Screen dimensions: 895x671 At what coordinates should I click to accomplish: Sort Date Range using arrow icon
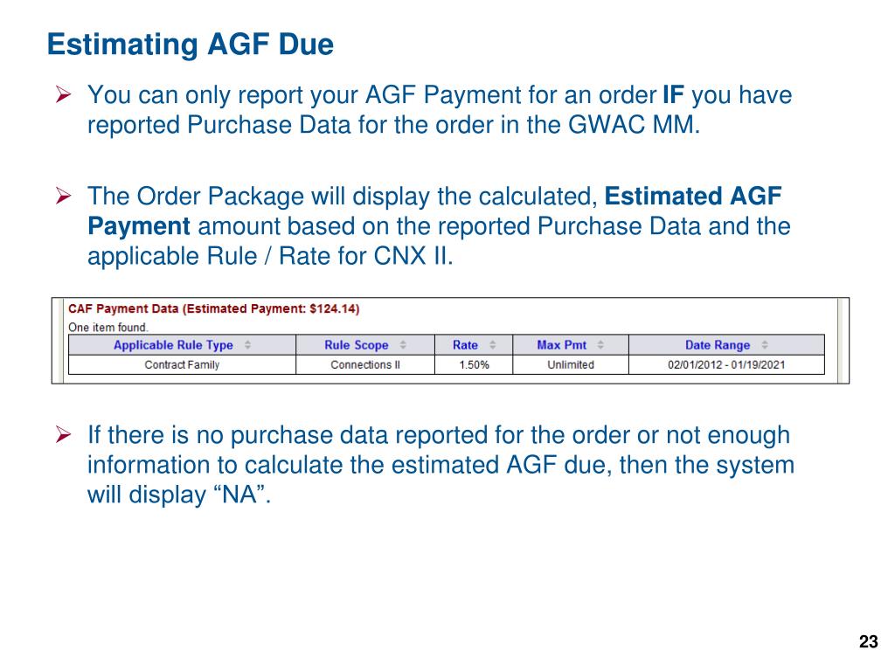[x=765, y=344]
